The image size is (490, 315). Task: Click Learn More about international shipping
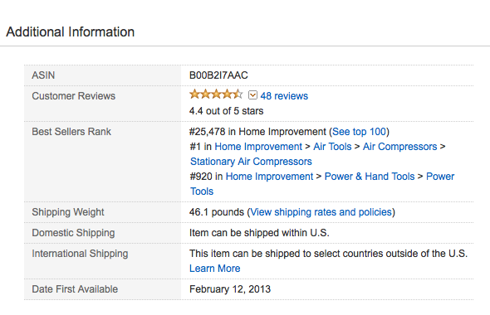pos(215,269)
